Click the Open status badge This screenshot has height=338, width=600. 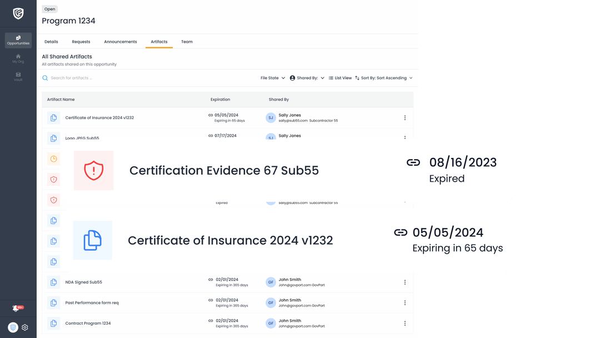pyautogui.click(x=49, y=9)
